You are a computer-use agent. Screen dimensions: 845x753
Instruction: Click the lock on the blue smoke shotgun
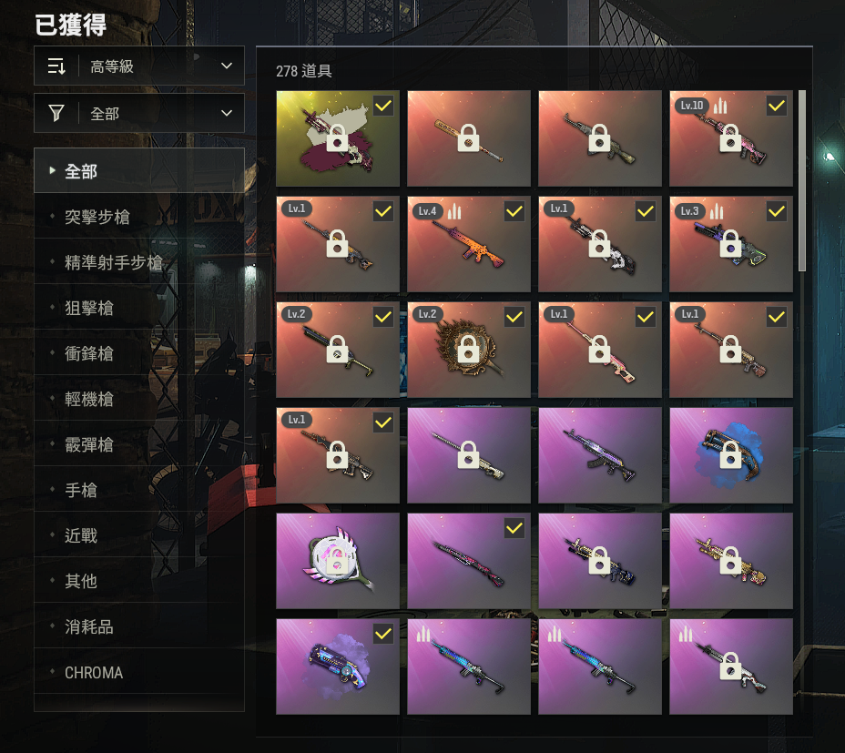tap(731, 455)
